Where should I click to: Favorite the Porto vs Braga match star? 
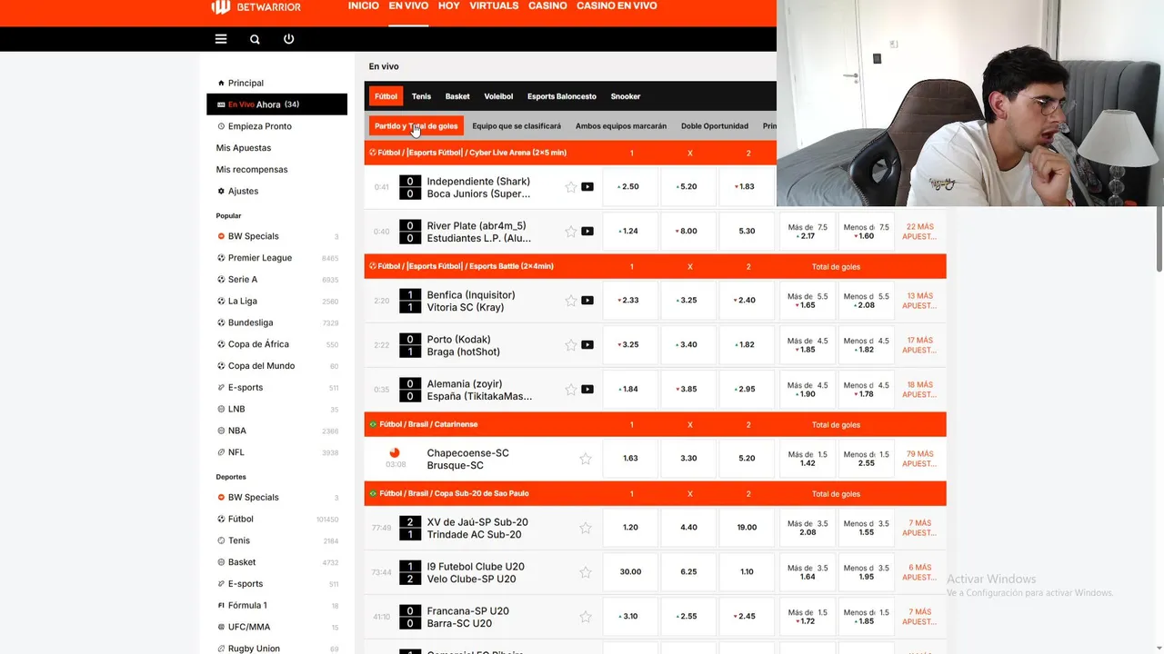[x=571, y=345]
